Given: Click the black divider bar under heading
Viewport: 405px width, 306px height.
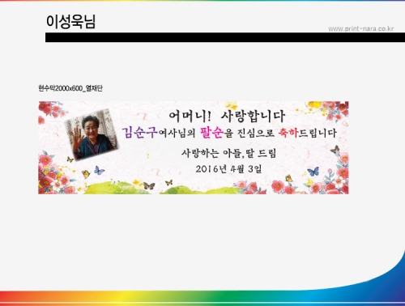Looking at the screenshot, I should click(x=225, y=37).
